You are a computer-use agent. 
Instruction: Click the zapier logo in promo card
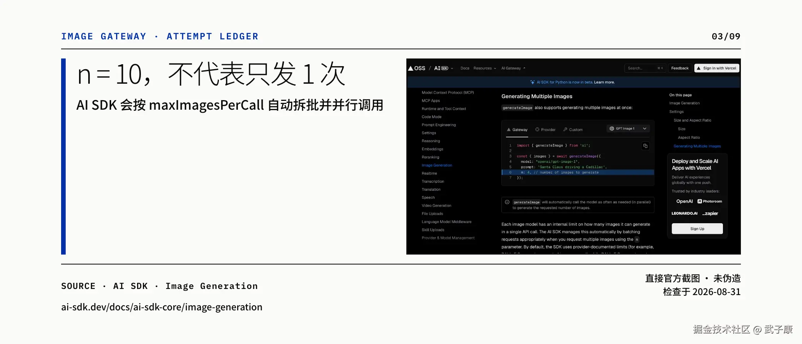tap(710, 213)
